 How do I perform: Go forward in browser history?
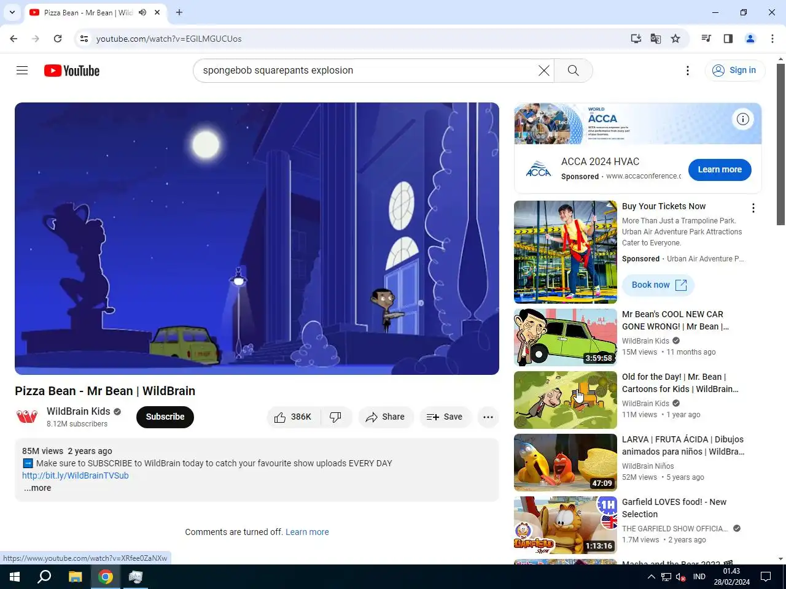pyautogui.click(x=36, y=39)
